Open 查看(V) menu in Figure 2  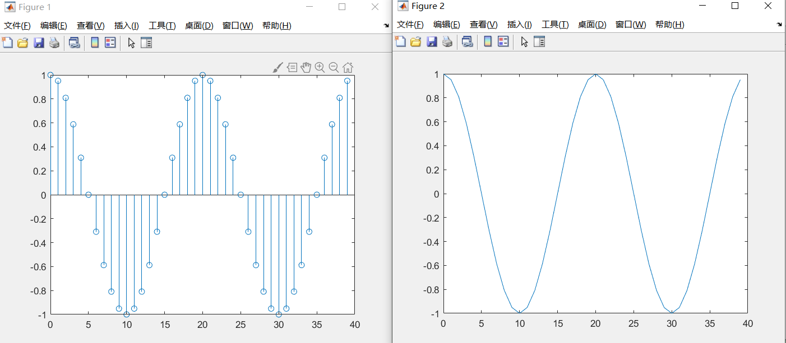pyautogui.click(x=484, y=25)
